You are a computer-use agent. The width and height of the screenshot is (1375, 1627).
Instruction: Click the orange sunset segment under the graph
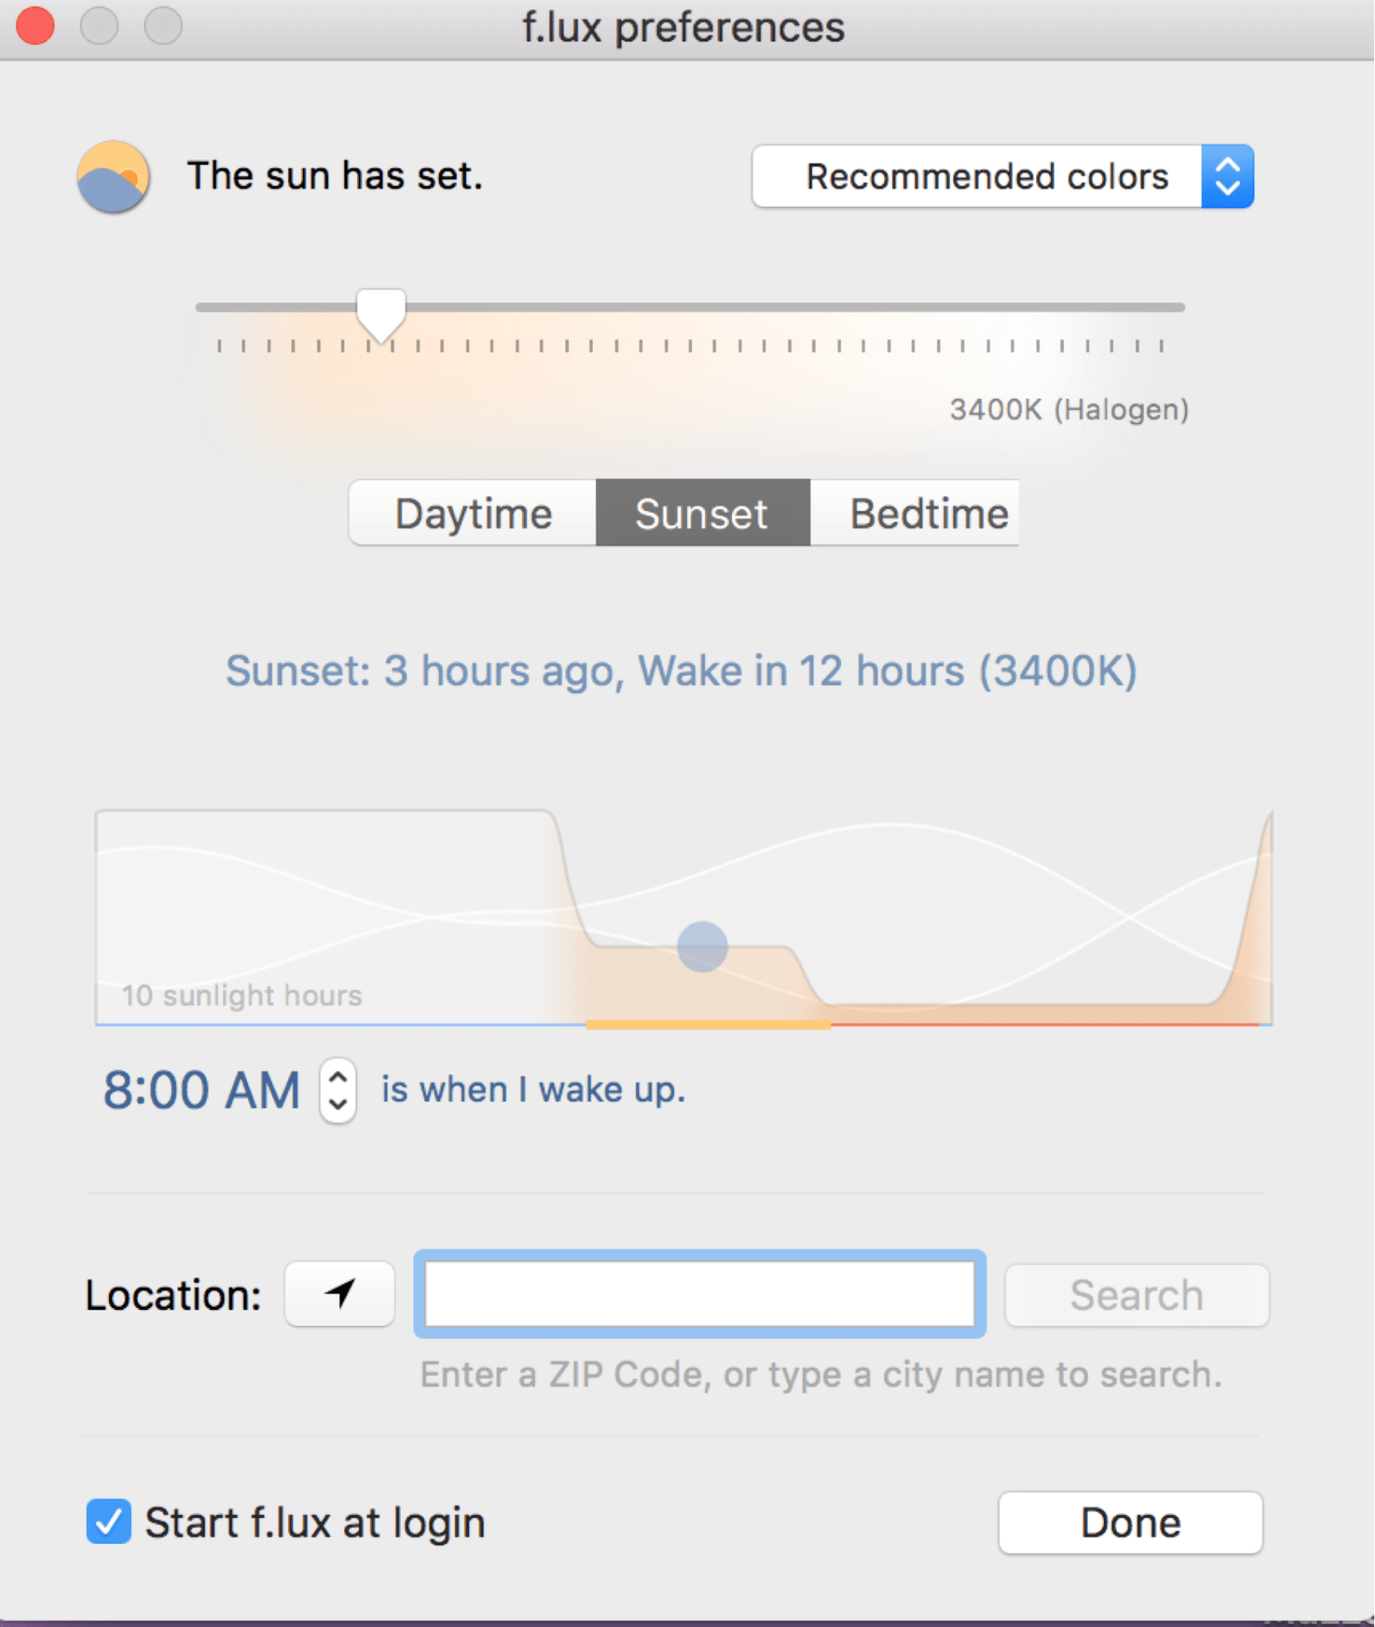click(x=708, y=1025)
